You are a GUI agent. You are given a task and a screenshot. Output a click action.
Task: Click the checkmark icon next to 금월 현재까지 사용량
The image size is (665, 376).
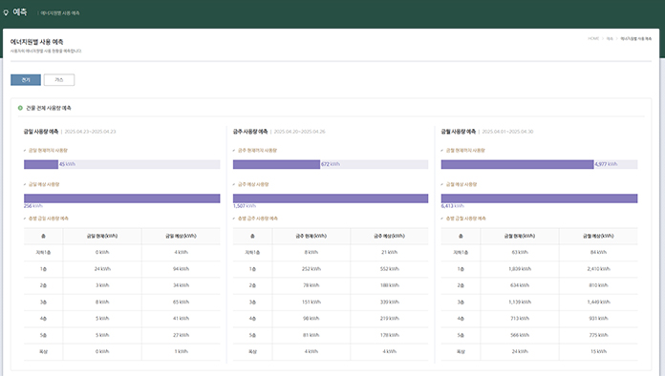[x=442, y=151]
